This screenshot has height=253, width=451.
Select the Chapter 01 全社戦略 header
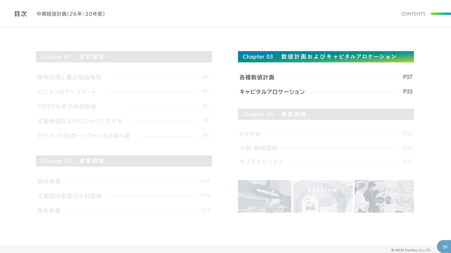pos(124,57)
